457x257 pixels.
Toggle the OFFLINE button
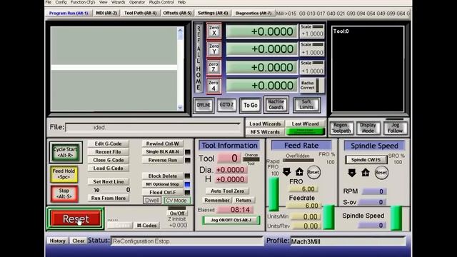pyautogui.click(x=204, y=105)
